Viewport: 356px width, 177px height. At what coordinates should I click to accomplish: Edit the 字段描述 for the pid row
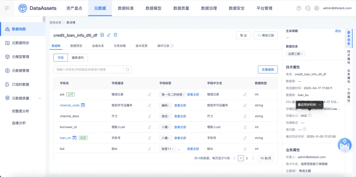[x=149, y=94]
